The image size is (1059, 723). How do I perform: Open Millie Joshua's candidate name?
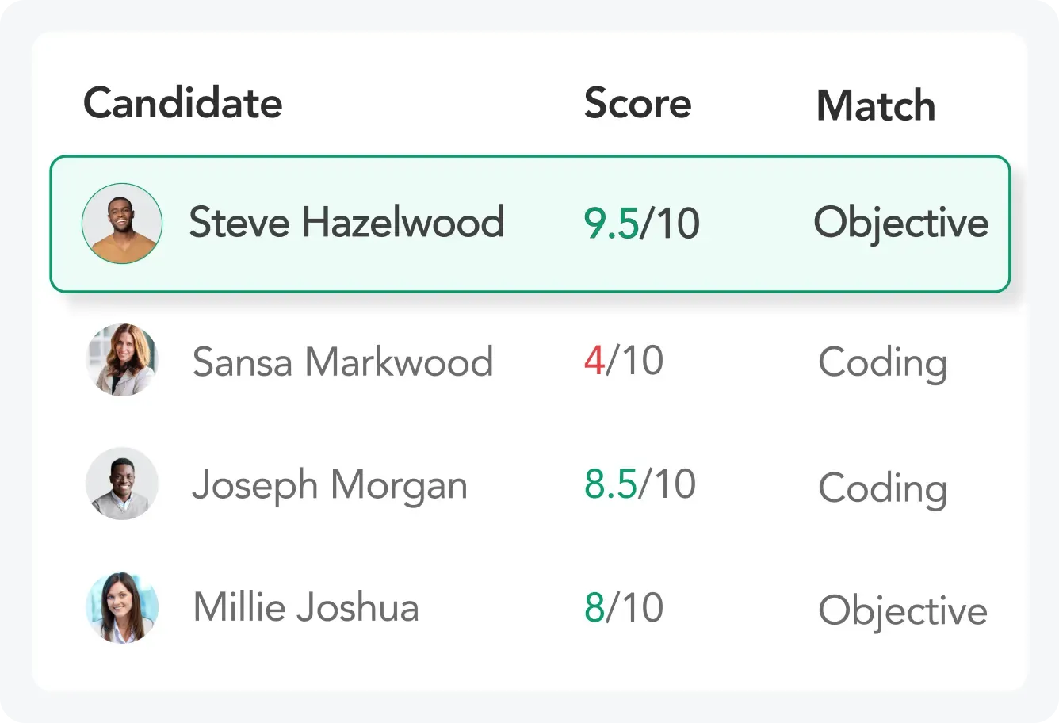[305, 607]
